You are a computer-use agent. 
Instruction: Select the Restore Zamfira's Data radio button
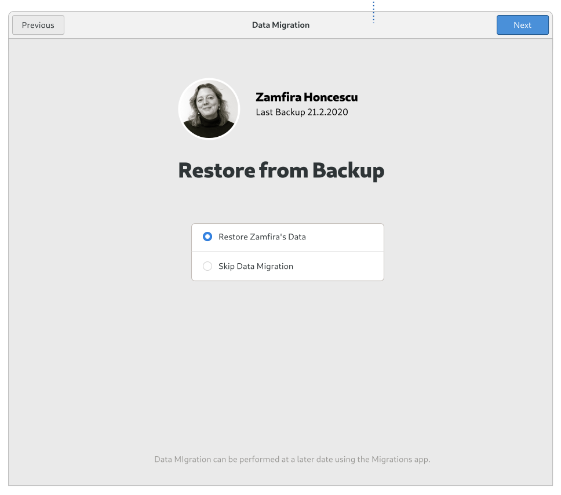coord(207,236)
